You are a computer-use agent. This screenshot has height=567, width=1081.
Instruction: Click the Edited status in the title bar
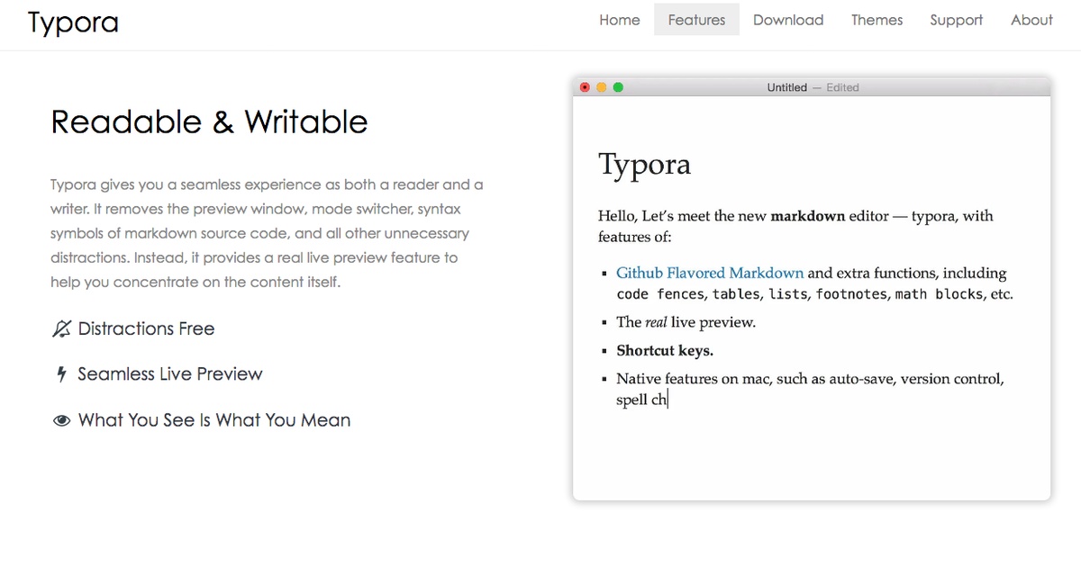point(842,87)
